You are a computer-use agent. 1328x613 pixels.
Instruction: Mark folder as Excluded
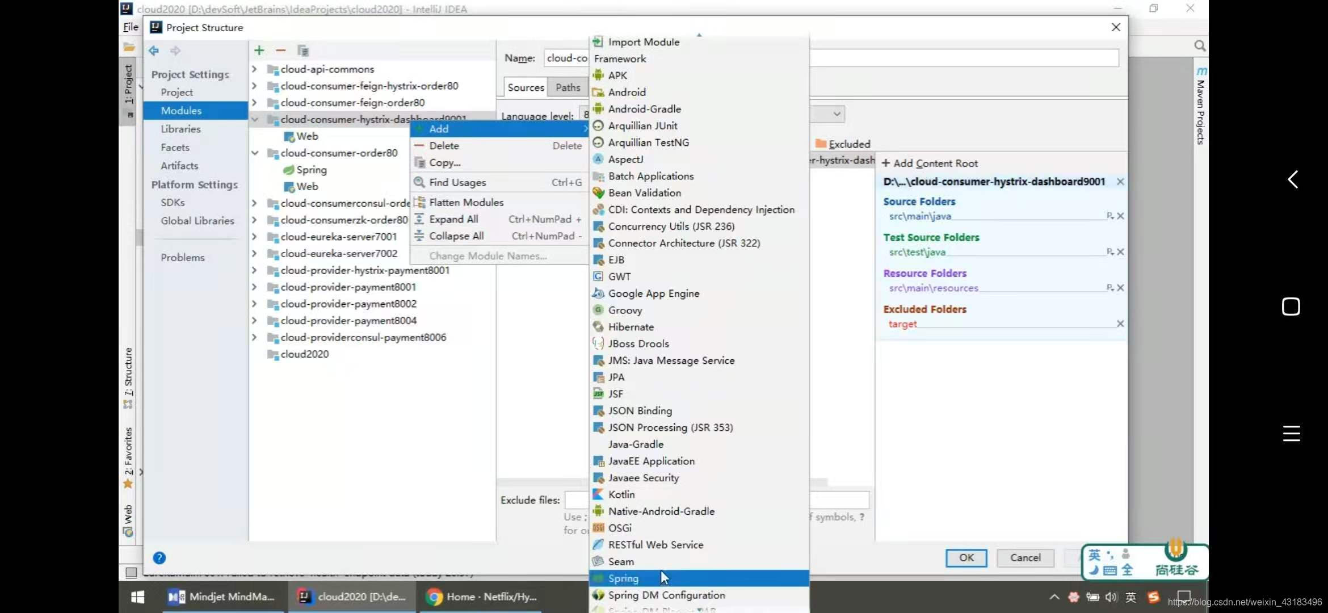pyautogui.click(x=843, y=144)
